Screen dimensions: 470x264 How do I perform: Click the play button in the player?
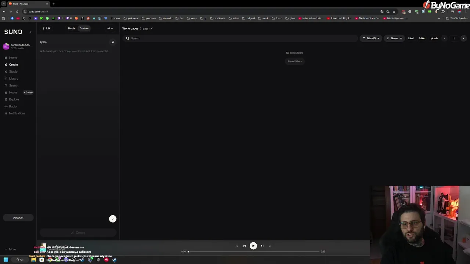253,246
